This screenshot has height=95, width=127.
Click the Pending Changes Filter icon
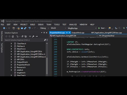(17, 36)
